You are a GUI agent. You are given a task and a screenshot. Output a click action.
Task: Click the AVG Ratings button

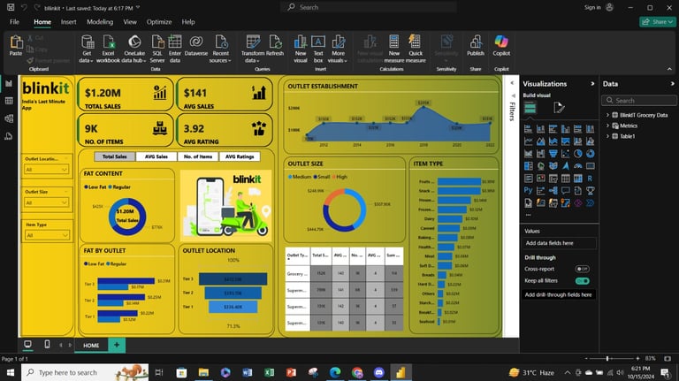tap(240, 156)
